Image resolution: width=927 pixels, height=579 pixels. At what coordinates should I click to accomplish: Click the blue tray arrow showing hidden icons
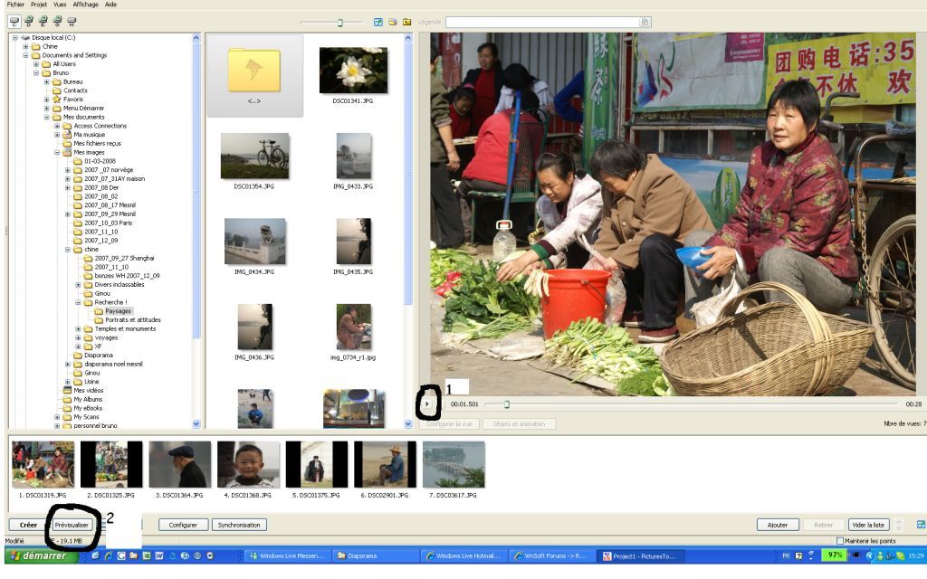click(870, 556)
